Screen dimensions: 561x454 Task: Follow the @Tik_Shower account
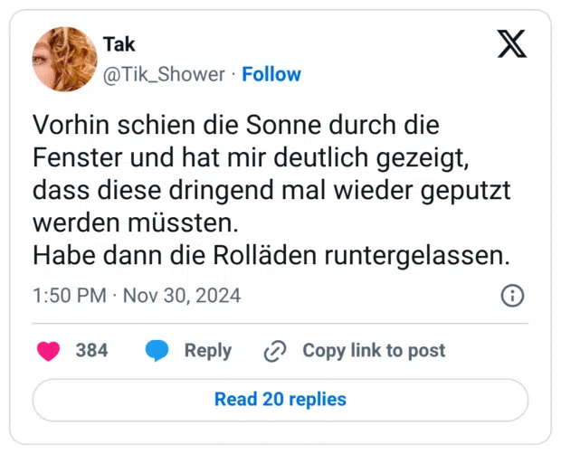(x=271, y=74)
